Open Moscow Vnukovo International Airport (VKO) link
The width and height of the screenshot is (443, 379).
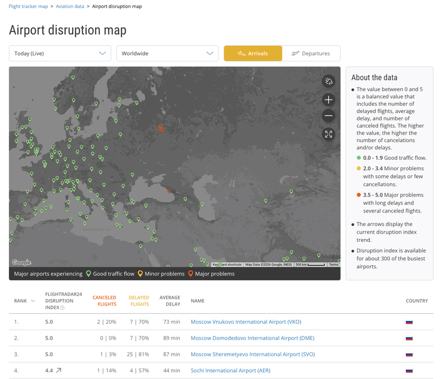pos(246,321)
